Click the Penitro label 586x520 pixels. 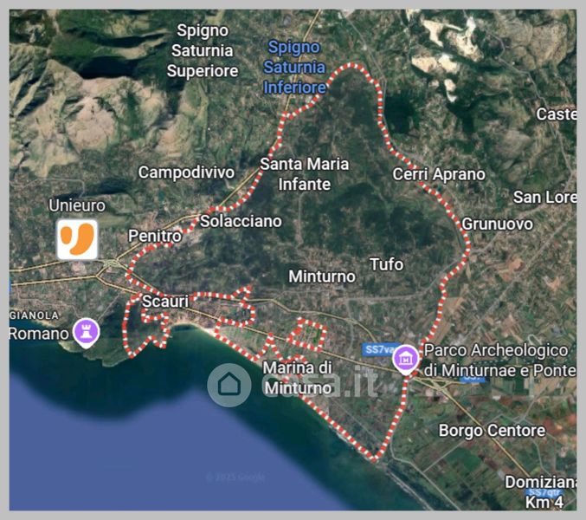pos(155,236)
